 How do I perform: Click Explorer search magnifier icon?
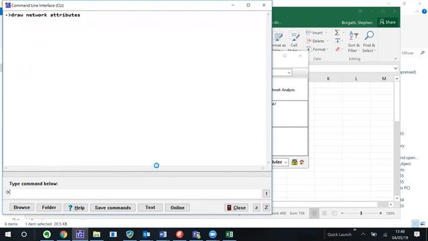pos(423,53)
